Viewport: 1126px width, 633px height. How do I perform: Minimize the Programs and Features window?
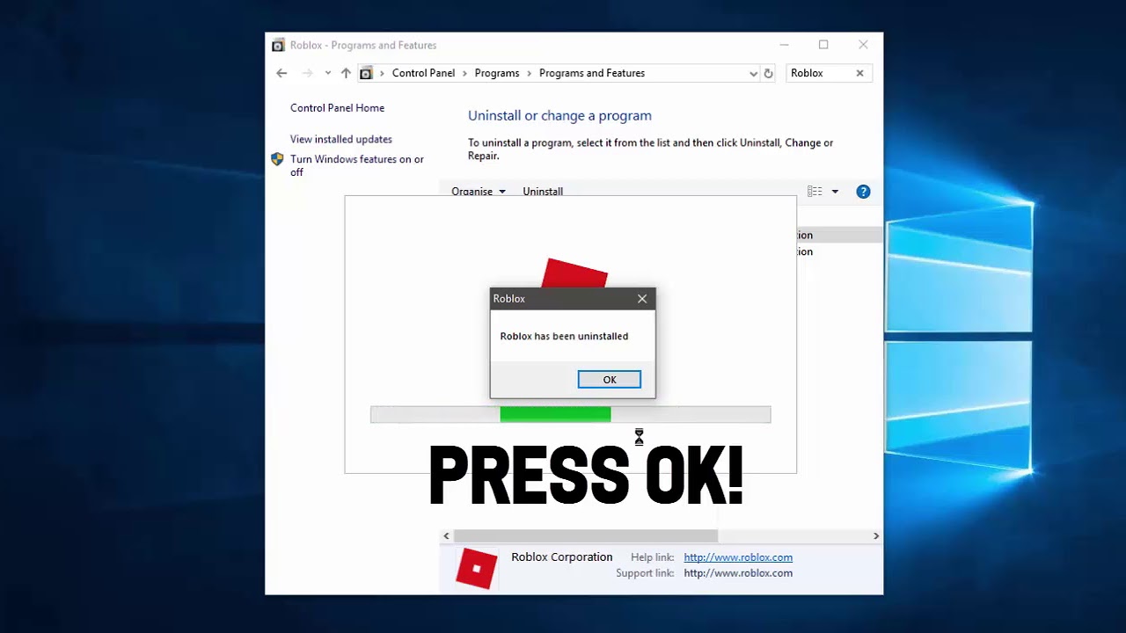(783, 45)
